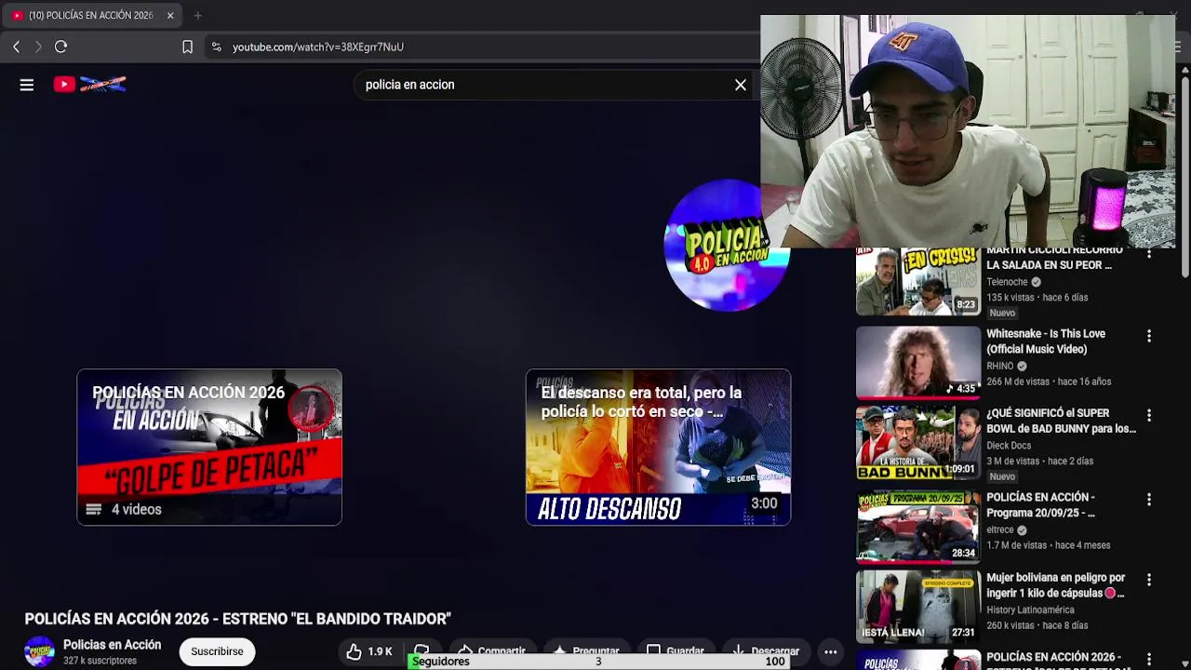Image resolution: width=1191 pixels, height=670 pixels.
Task: Open options menu for Programa 20/09/25 video
Action: 1149,500
